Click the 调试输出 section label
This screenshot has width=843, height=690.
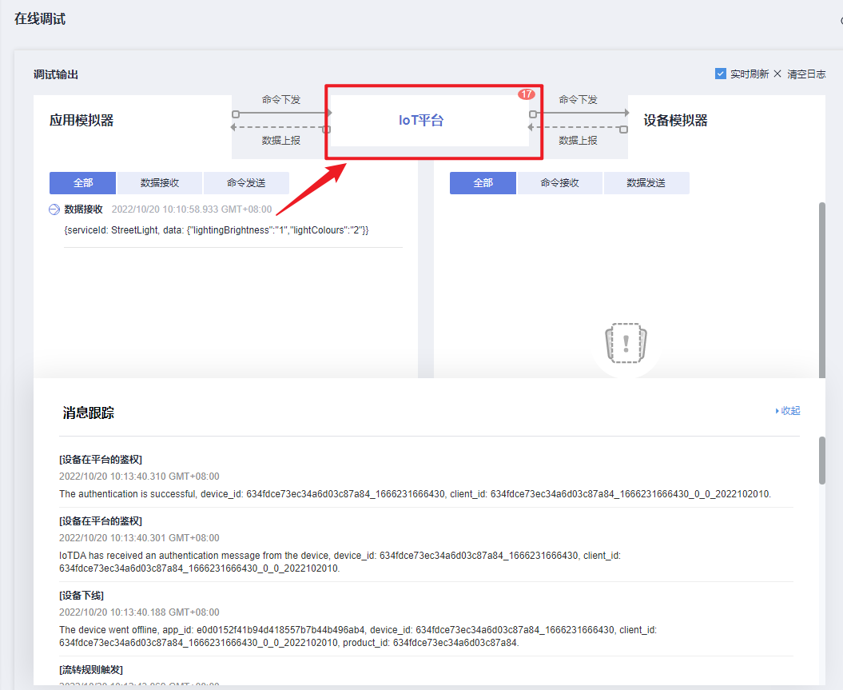coord(56,74)
